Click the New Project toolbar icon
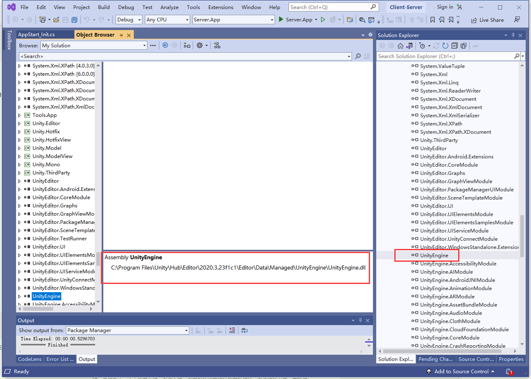This screenshot has width=531, height=379. click(x=42, y=19)
